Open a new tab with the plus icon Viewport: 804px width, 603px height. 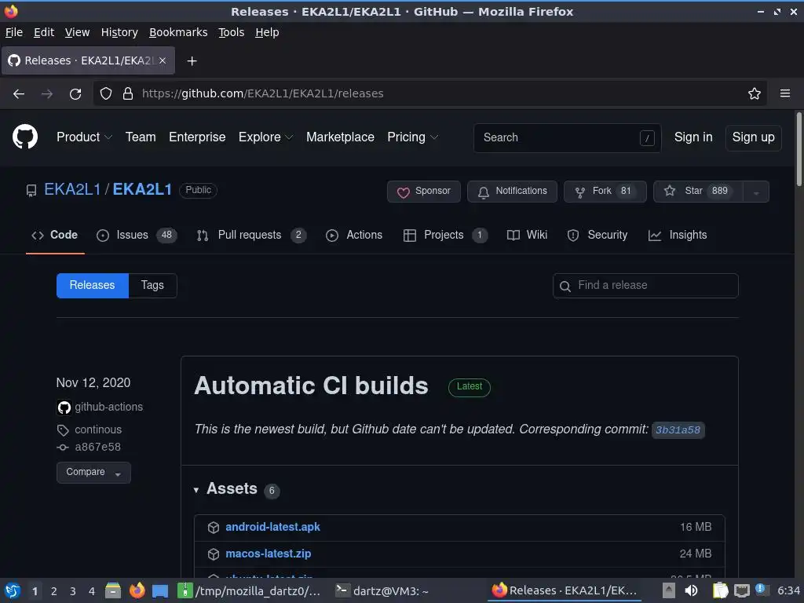point(192,61)
